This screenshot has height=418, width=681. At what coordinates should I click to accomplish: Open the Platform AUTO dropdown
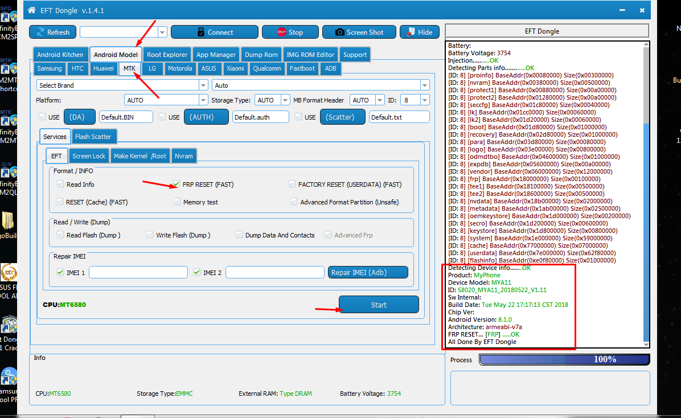(203, 100)
